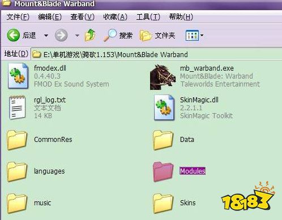Click the grey Forward arrow icon
The image size is (282, 220).
tap(61, 35)
